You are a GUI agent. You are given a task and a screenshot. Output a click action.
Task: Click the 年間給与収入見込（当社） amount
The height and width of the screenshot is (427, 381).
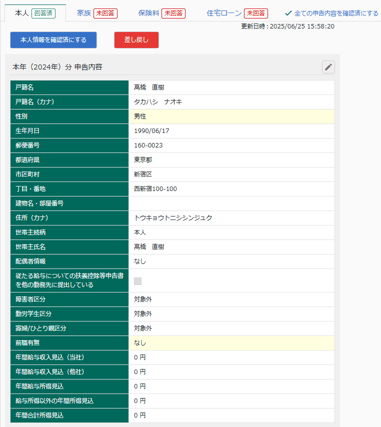[139, 357]
